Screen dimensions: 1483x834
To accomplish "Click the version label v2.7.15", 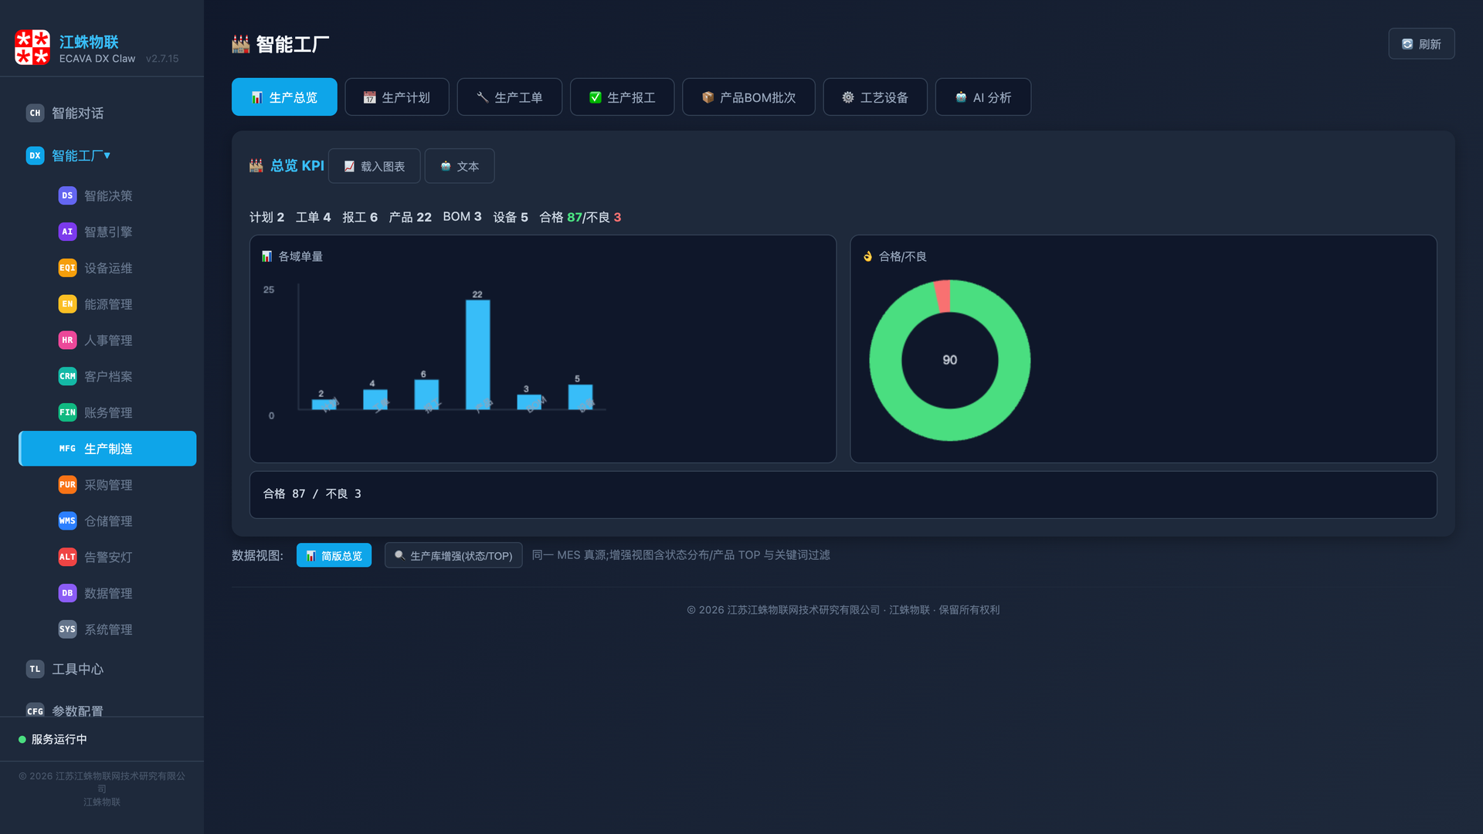I will (x=162, y=59).
